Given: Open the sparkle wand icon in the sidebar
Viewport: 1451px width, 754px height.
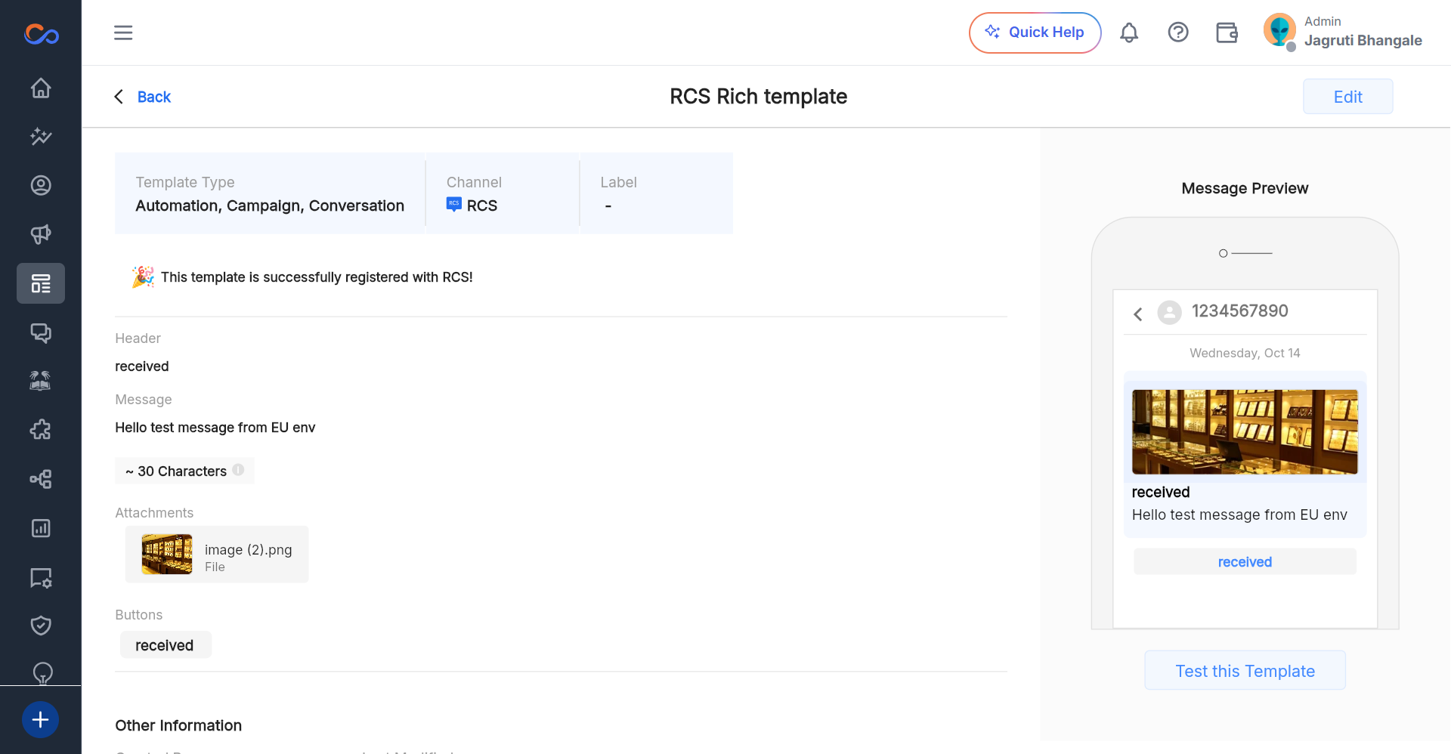Looking at the screenshot, I should [x=41, y=137].
